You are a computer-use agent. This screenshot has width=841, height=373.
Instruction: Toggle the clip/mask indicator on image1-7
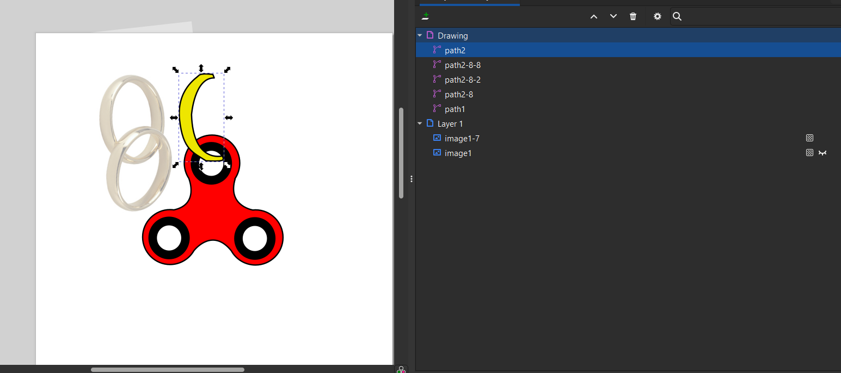[809, 138]
